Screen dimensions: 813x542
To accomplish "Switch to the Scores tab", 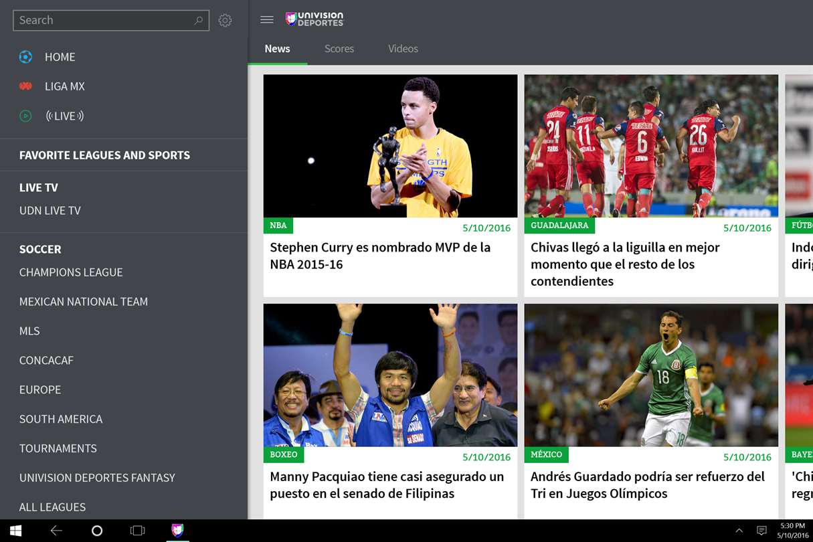I will (339, 49).
